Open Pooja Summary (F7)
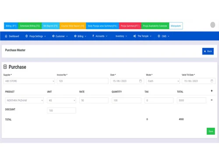The height and width of the screenshot is (164, 219). pos(130,26)
